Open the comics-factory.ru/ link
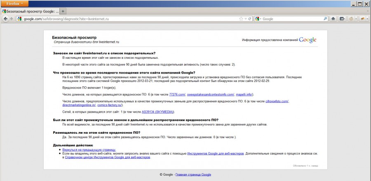Screen dimensions: 371x181 pyautogui.click(x=110, y=105)
